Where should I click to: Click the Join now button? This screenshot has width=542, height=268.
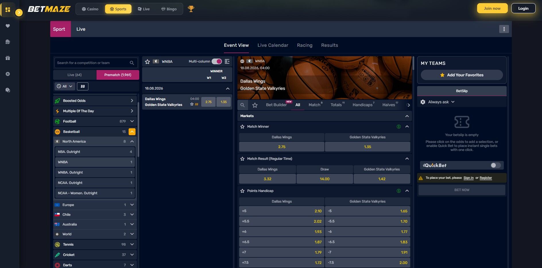(x=492, y=8)
